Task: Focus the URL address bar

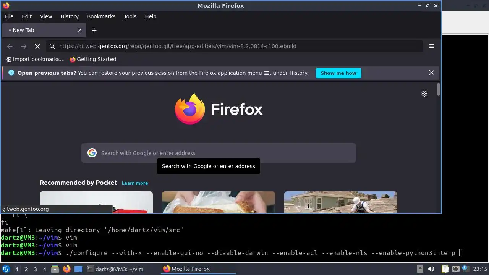Action: pyautogui.click(x=235, y=46)
